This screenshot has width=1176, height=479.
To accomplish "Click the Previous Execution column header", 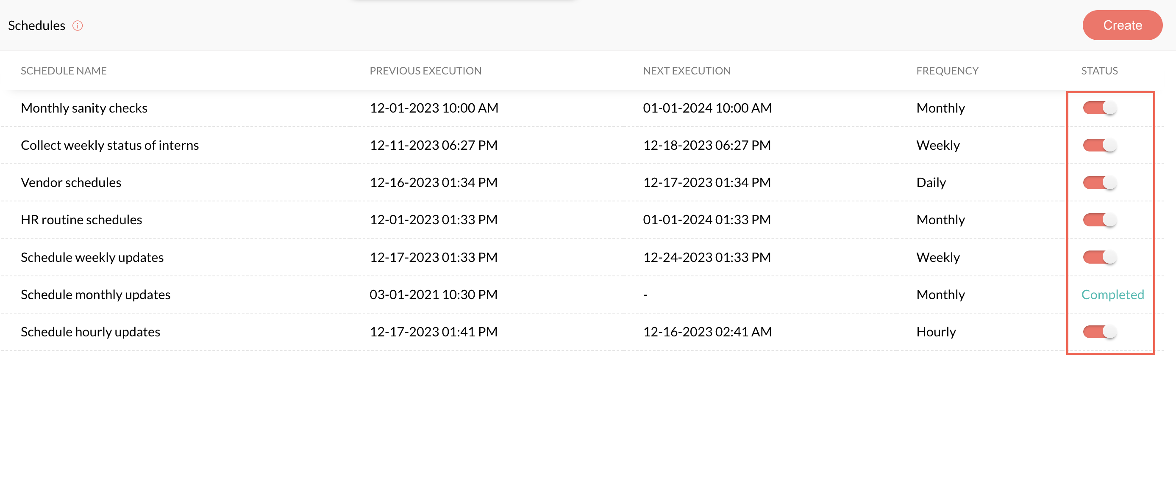I will click(x=425, y=71).
